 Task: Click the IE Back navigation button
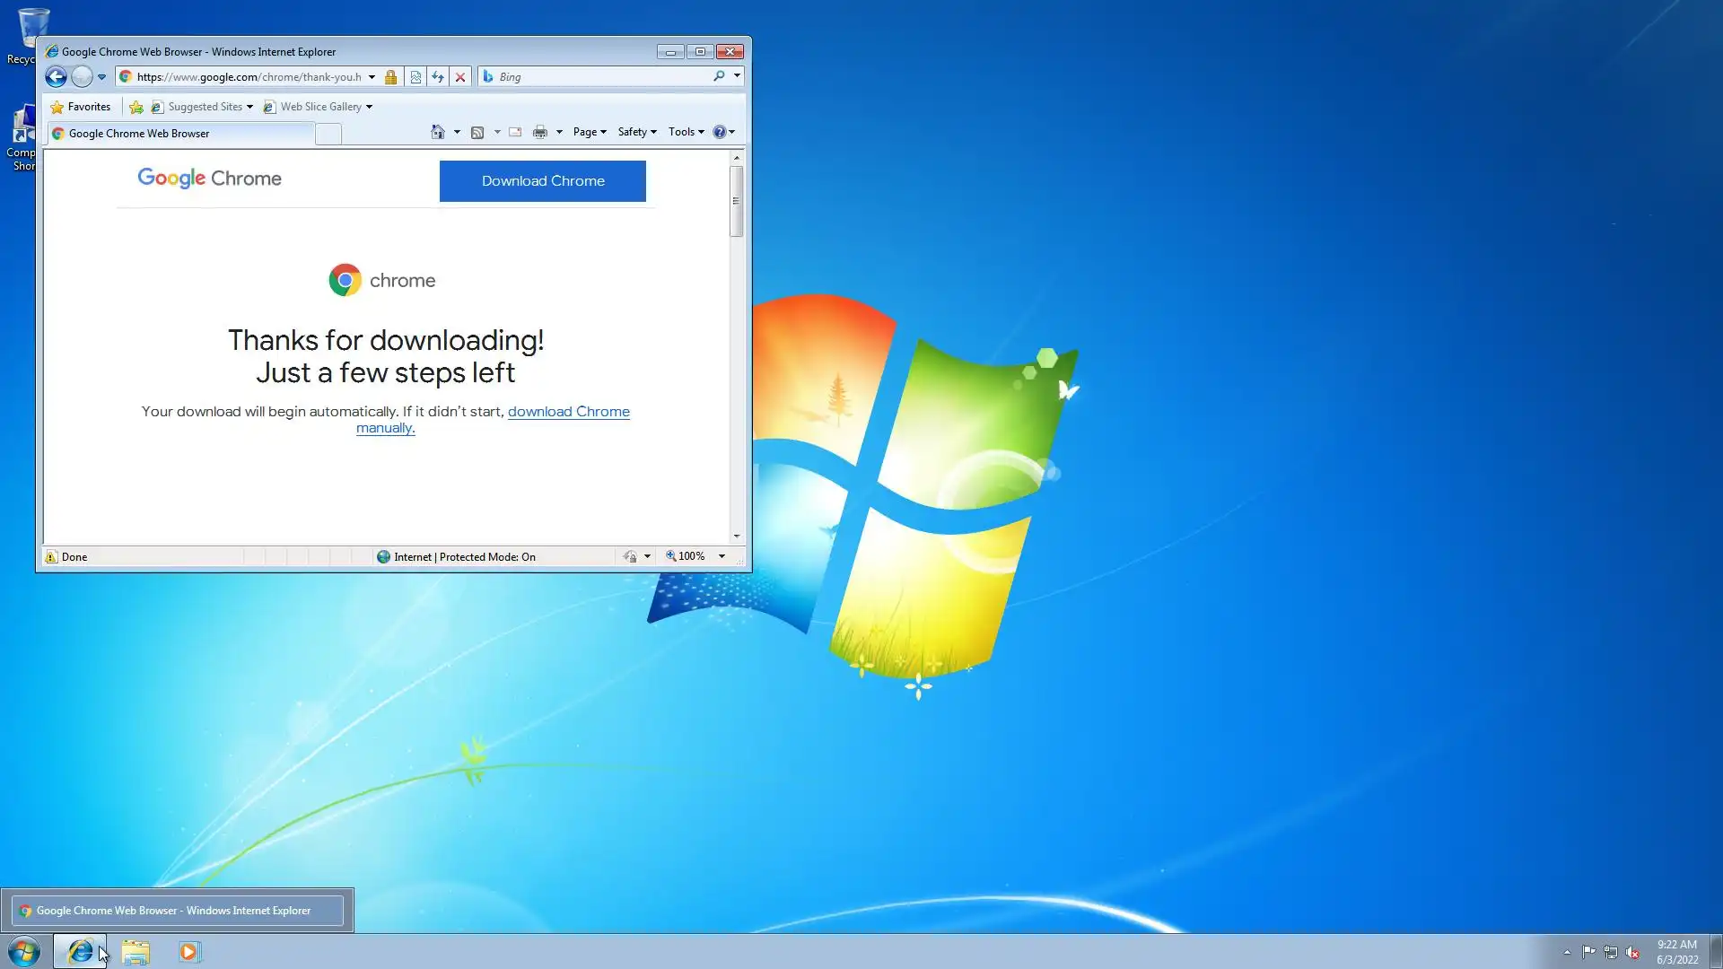pyautogui.click(x=56, y=77)
